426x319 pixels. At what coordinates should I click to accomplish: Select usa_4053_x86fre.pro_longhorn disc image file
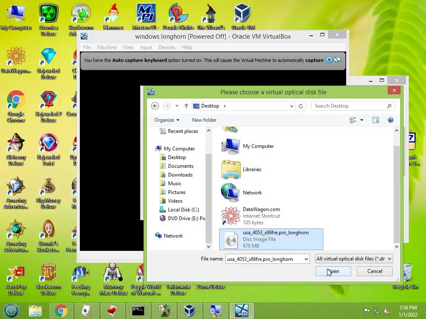[x=271, y=239]
